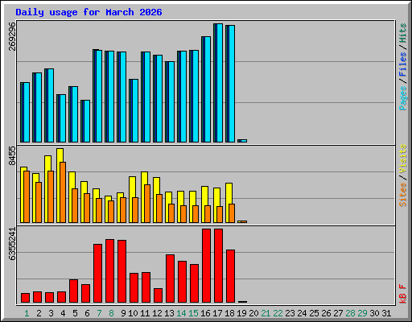Click day 14 on the x-axis
The image size is (412, 322).
point(181,313)
